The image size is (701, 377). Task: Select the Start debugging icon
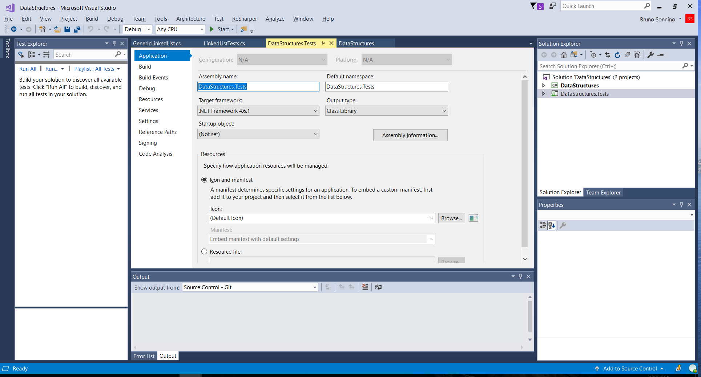point(212,29)
